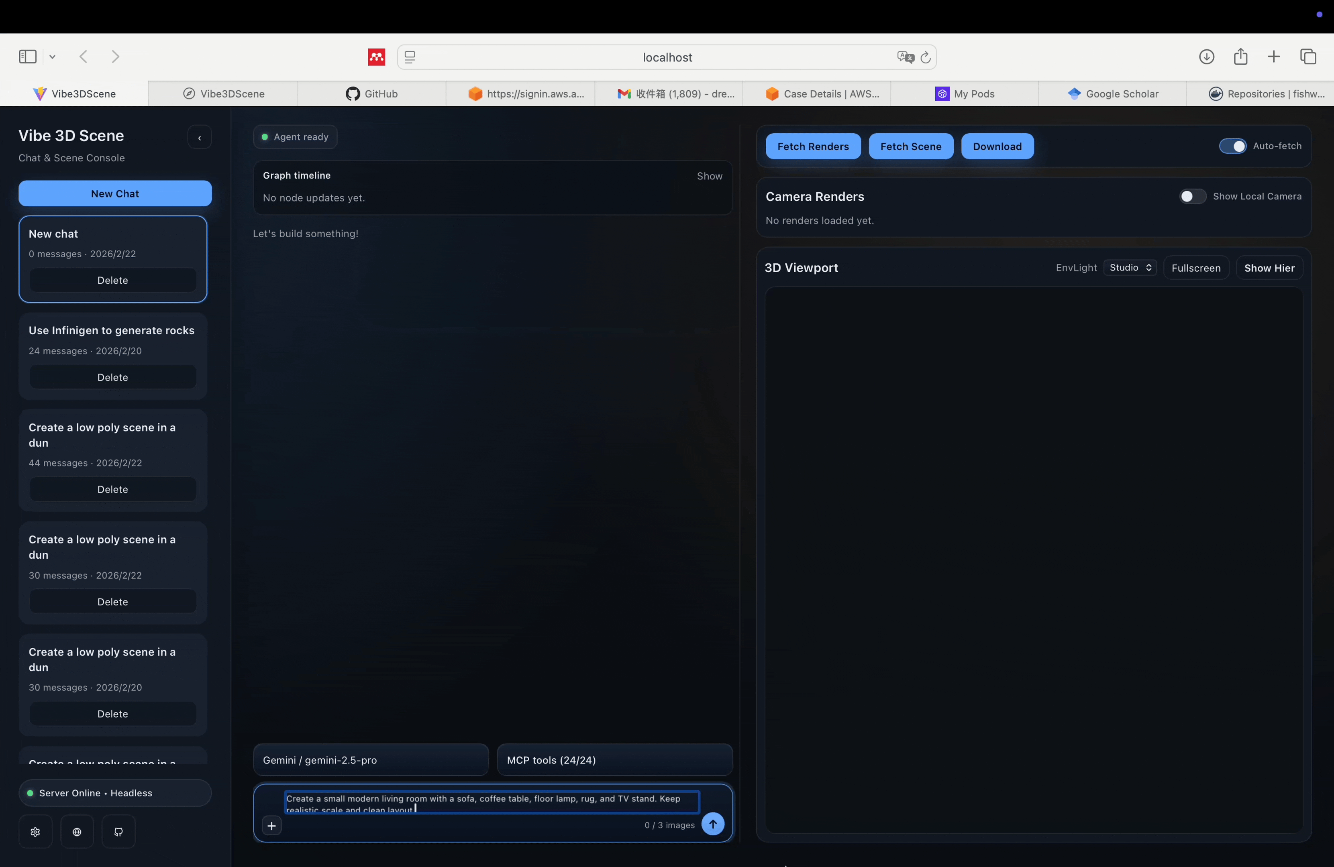Open the EnvLight Studio dropdown
The width and height of the screenshot is (1334, 867).
[1129, 267]
